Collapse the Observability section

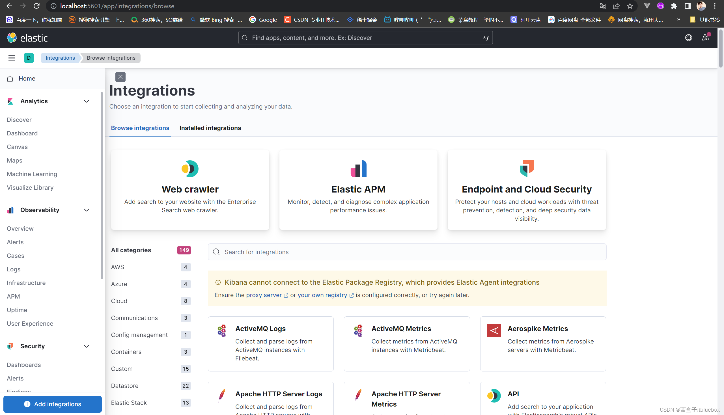[87, 210]
